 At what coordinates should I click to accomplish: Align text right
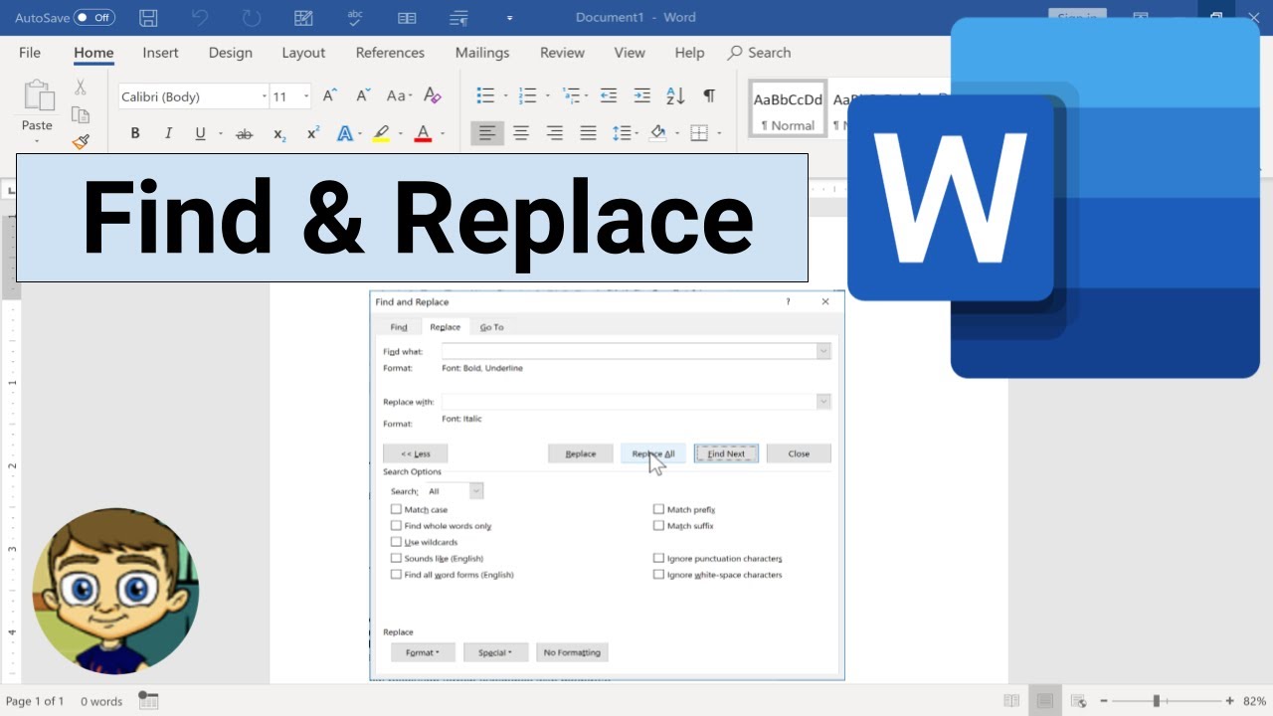pyautogui.click(x=555, y=133)
